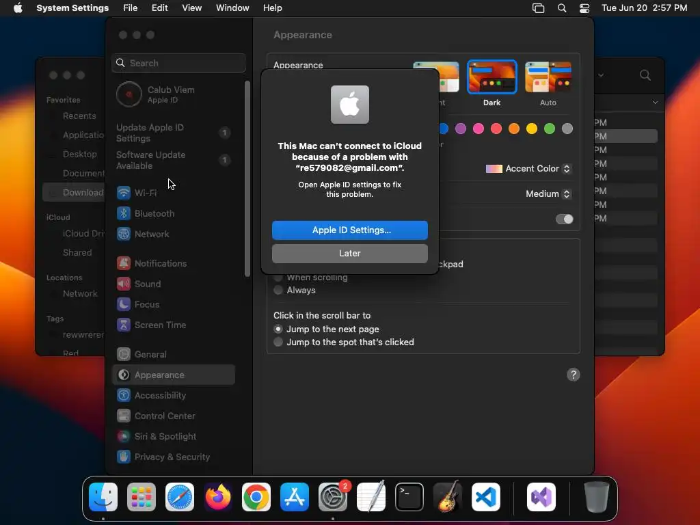The width and height of the screenshot is (700, 525).
Task: Open Launchpad from the dock
Action: pyautogui.click(x=142, y=498)
